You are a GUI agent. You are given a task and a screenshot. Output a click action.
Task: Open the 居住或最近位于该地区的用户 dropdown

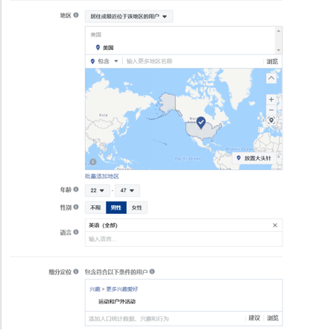coord(129,16)
